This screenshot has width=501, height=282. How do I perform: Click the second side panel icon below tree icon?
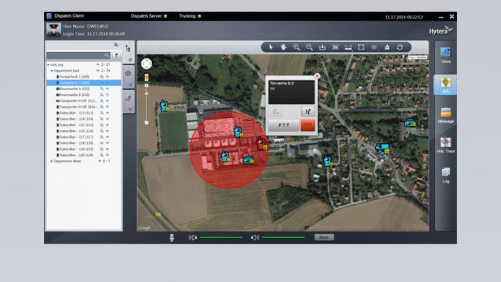(x=128, y=73)
